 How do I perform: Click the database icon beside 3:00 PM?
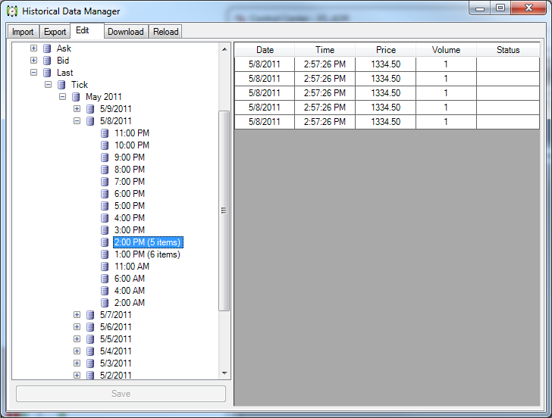(105, 230)
